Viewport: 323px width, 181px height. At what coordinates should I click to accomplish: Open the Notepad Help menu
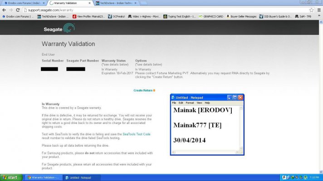(207, 103)
